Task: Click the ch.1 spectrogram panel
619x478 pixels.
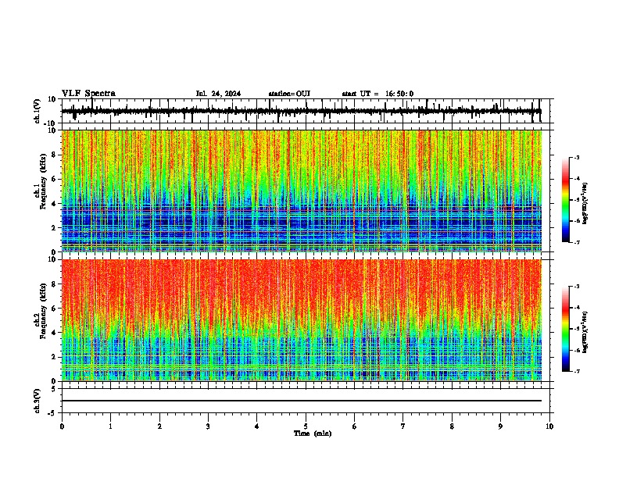Action: point(302,191)
